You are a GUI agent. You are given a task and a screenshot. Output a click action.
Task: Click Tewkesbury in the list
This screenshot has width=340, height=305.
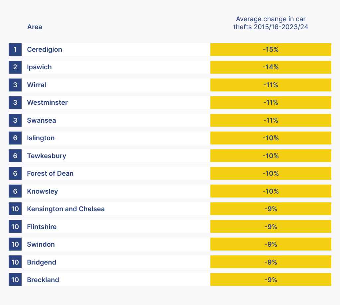pyautogui.click(x=46, y=156)
